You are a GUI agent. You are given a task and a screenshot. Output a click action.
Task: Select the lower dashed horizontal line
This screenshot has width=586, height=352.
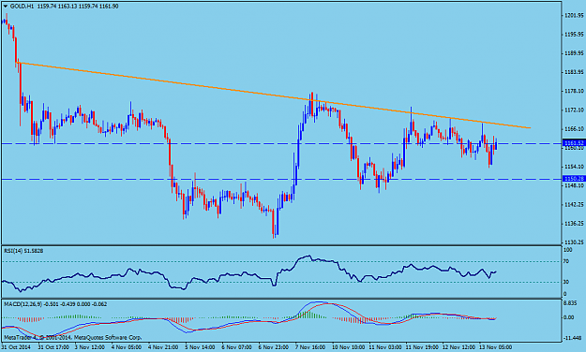(281, 179)
